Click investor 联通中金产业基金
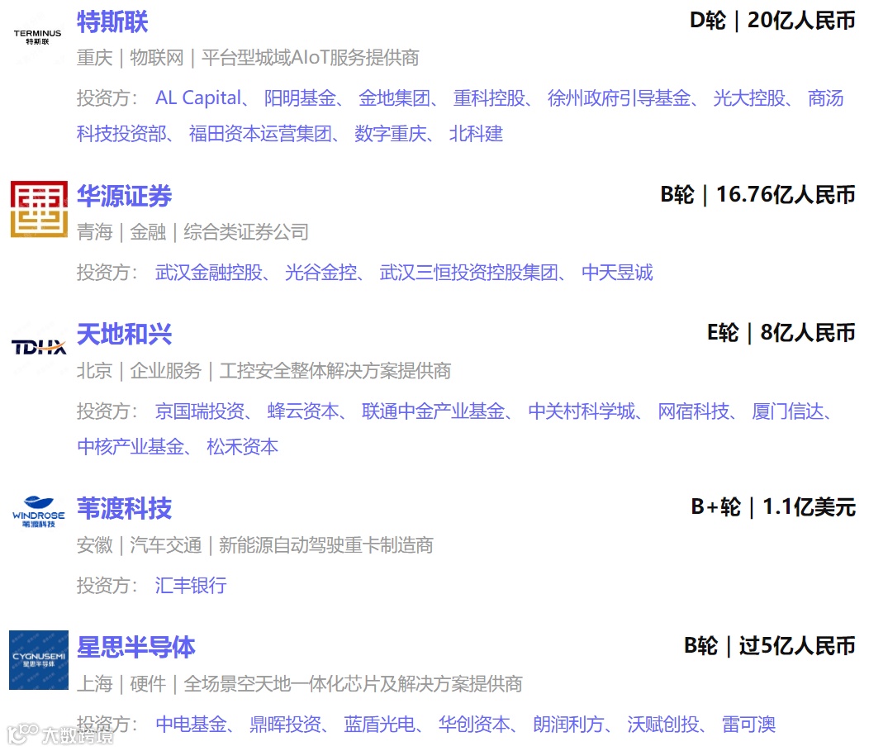This screenshot has height=751, width=869. click(434, 411)
